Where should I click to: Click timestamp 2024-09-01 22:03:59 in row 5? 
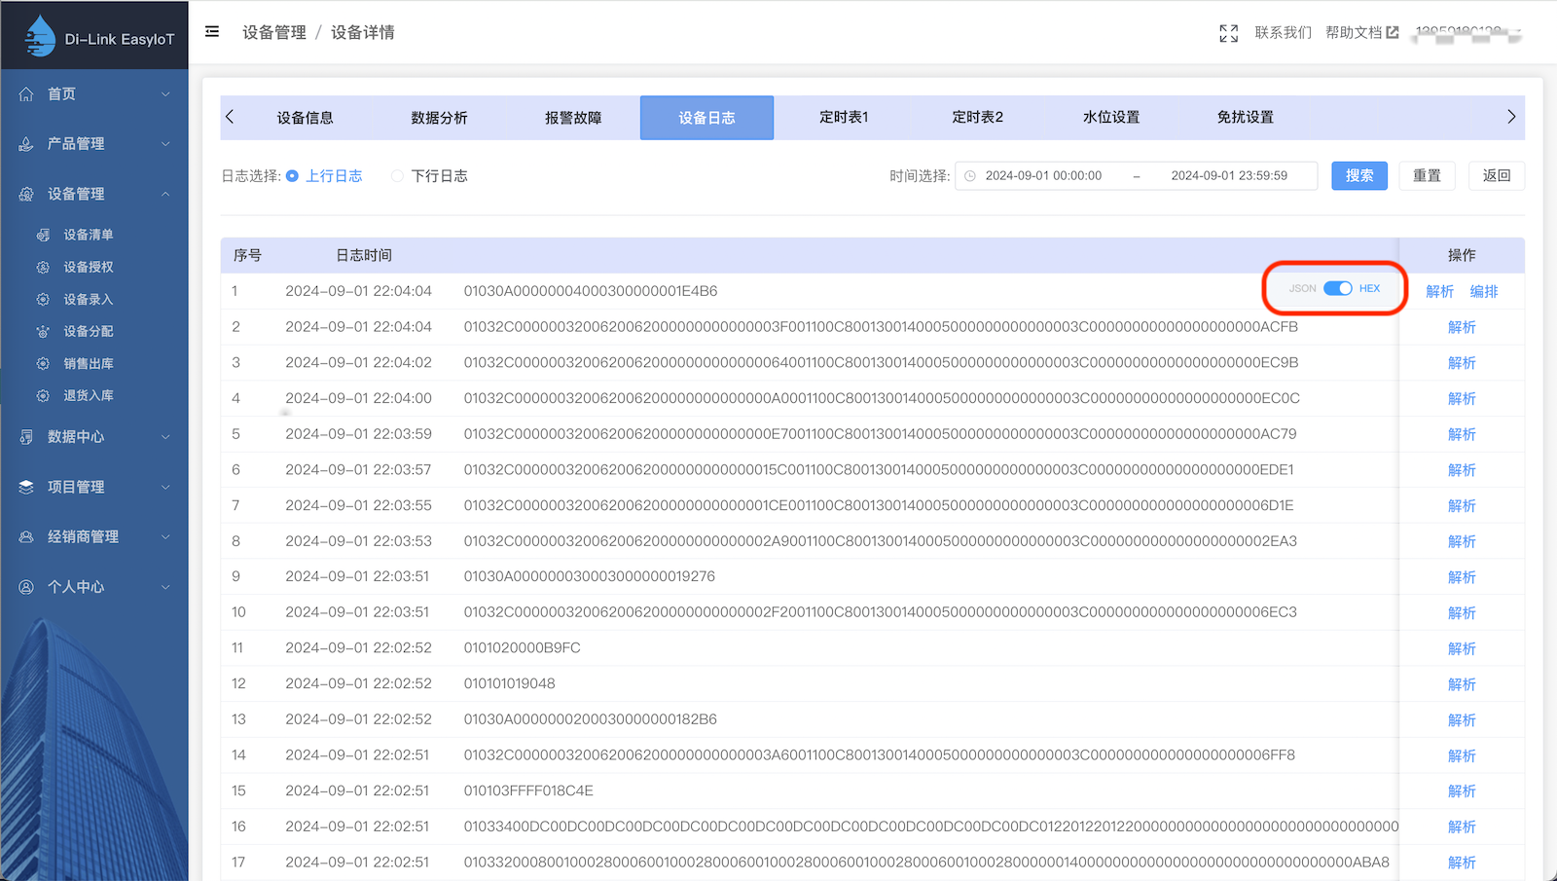point(358,434)
